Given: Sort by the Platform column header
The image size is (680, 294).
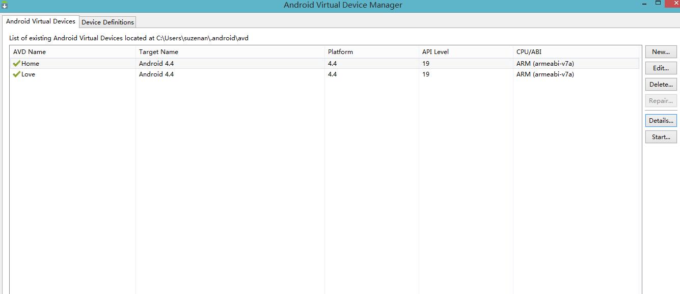Looking at the screenshot, I should [x=372, y=52].
